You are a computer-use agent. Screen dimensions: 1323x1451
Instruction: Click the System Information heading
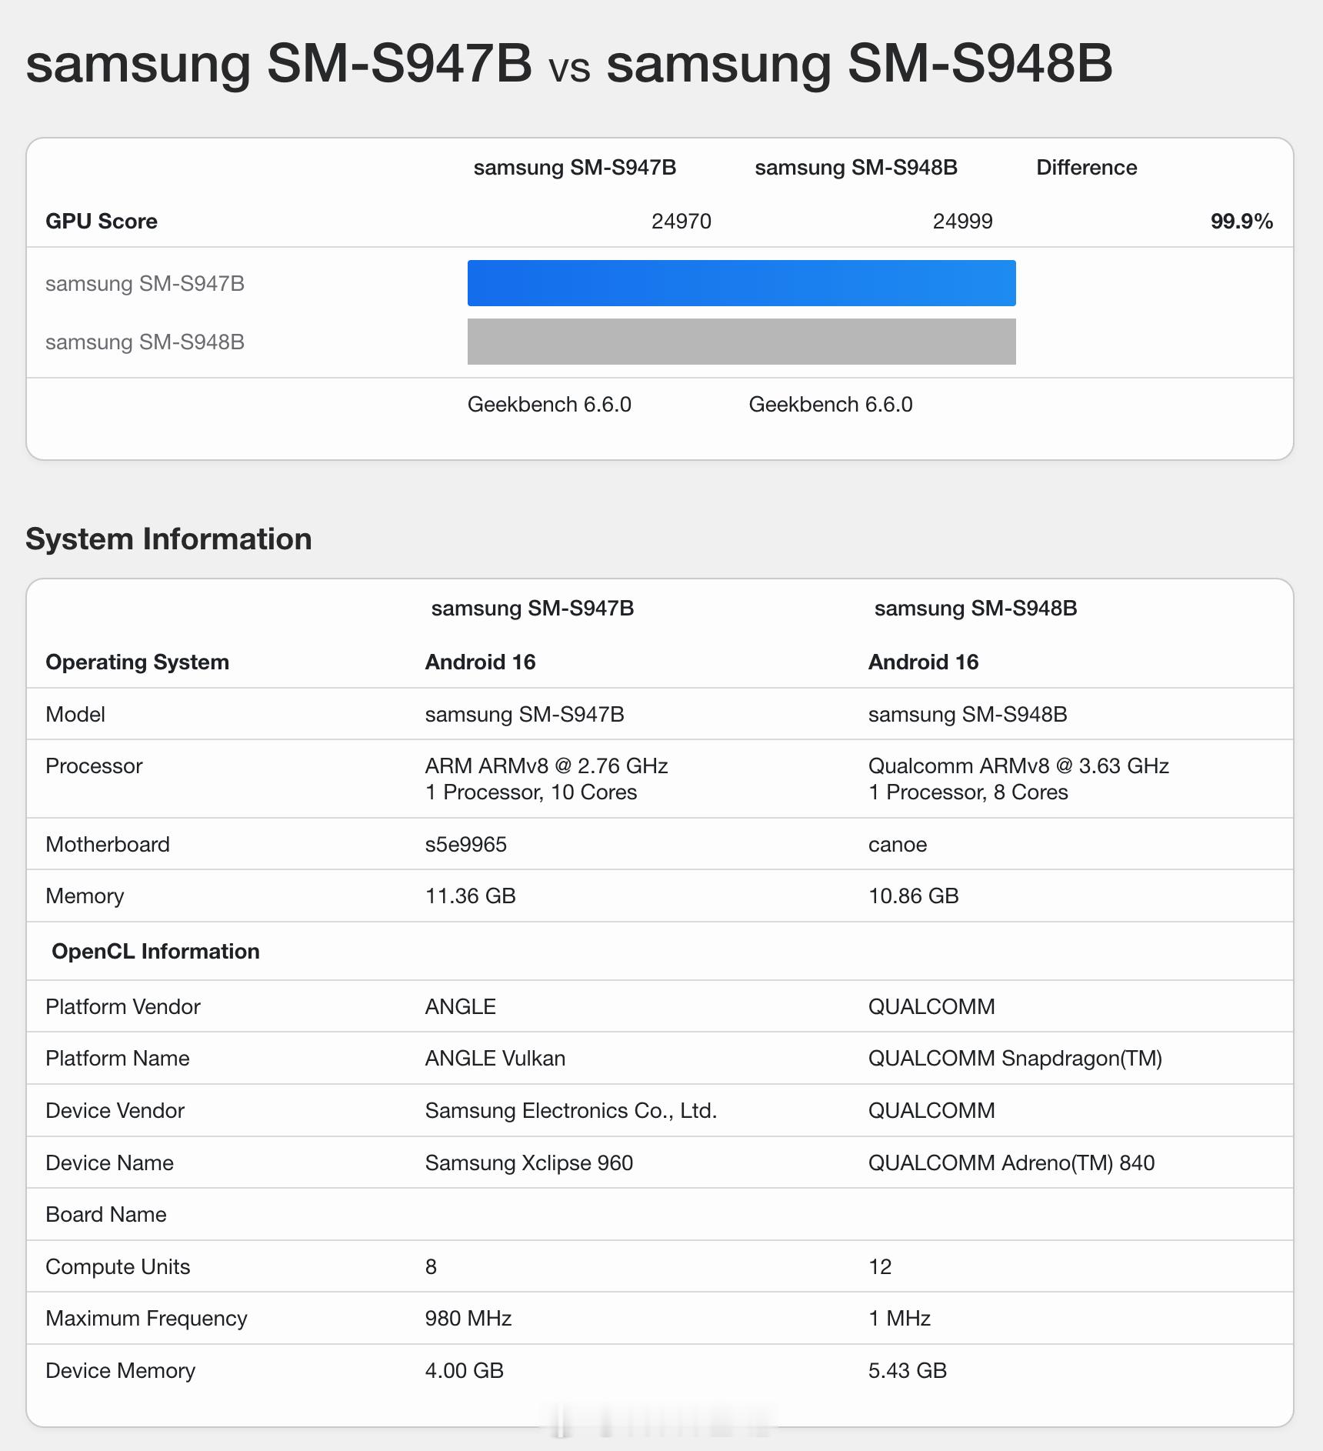(x=168, y=539)
